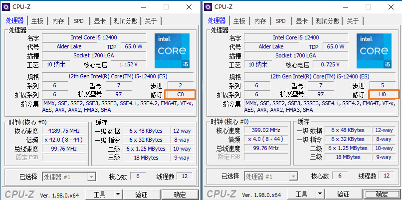
Task: Click 6 x 1.25 MBytes L2 cache in right window
Action: [348, 148]
